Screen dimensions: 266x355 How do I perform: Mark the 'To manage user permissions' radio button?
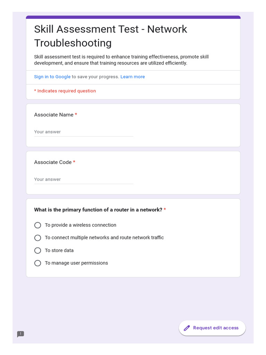38,263
